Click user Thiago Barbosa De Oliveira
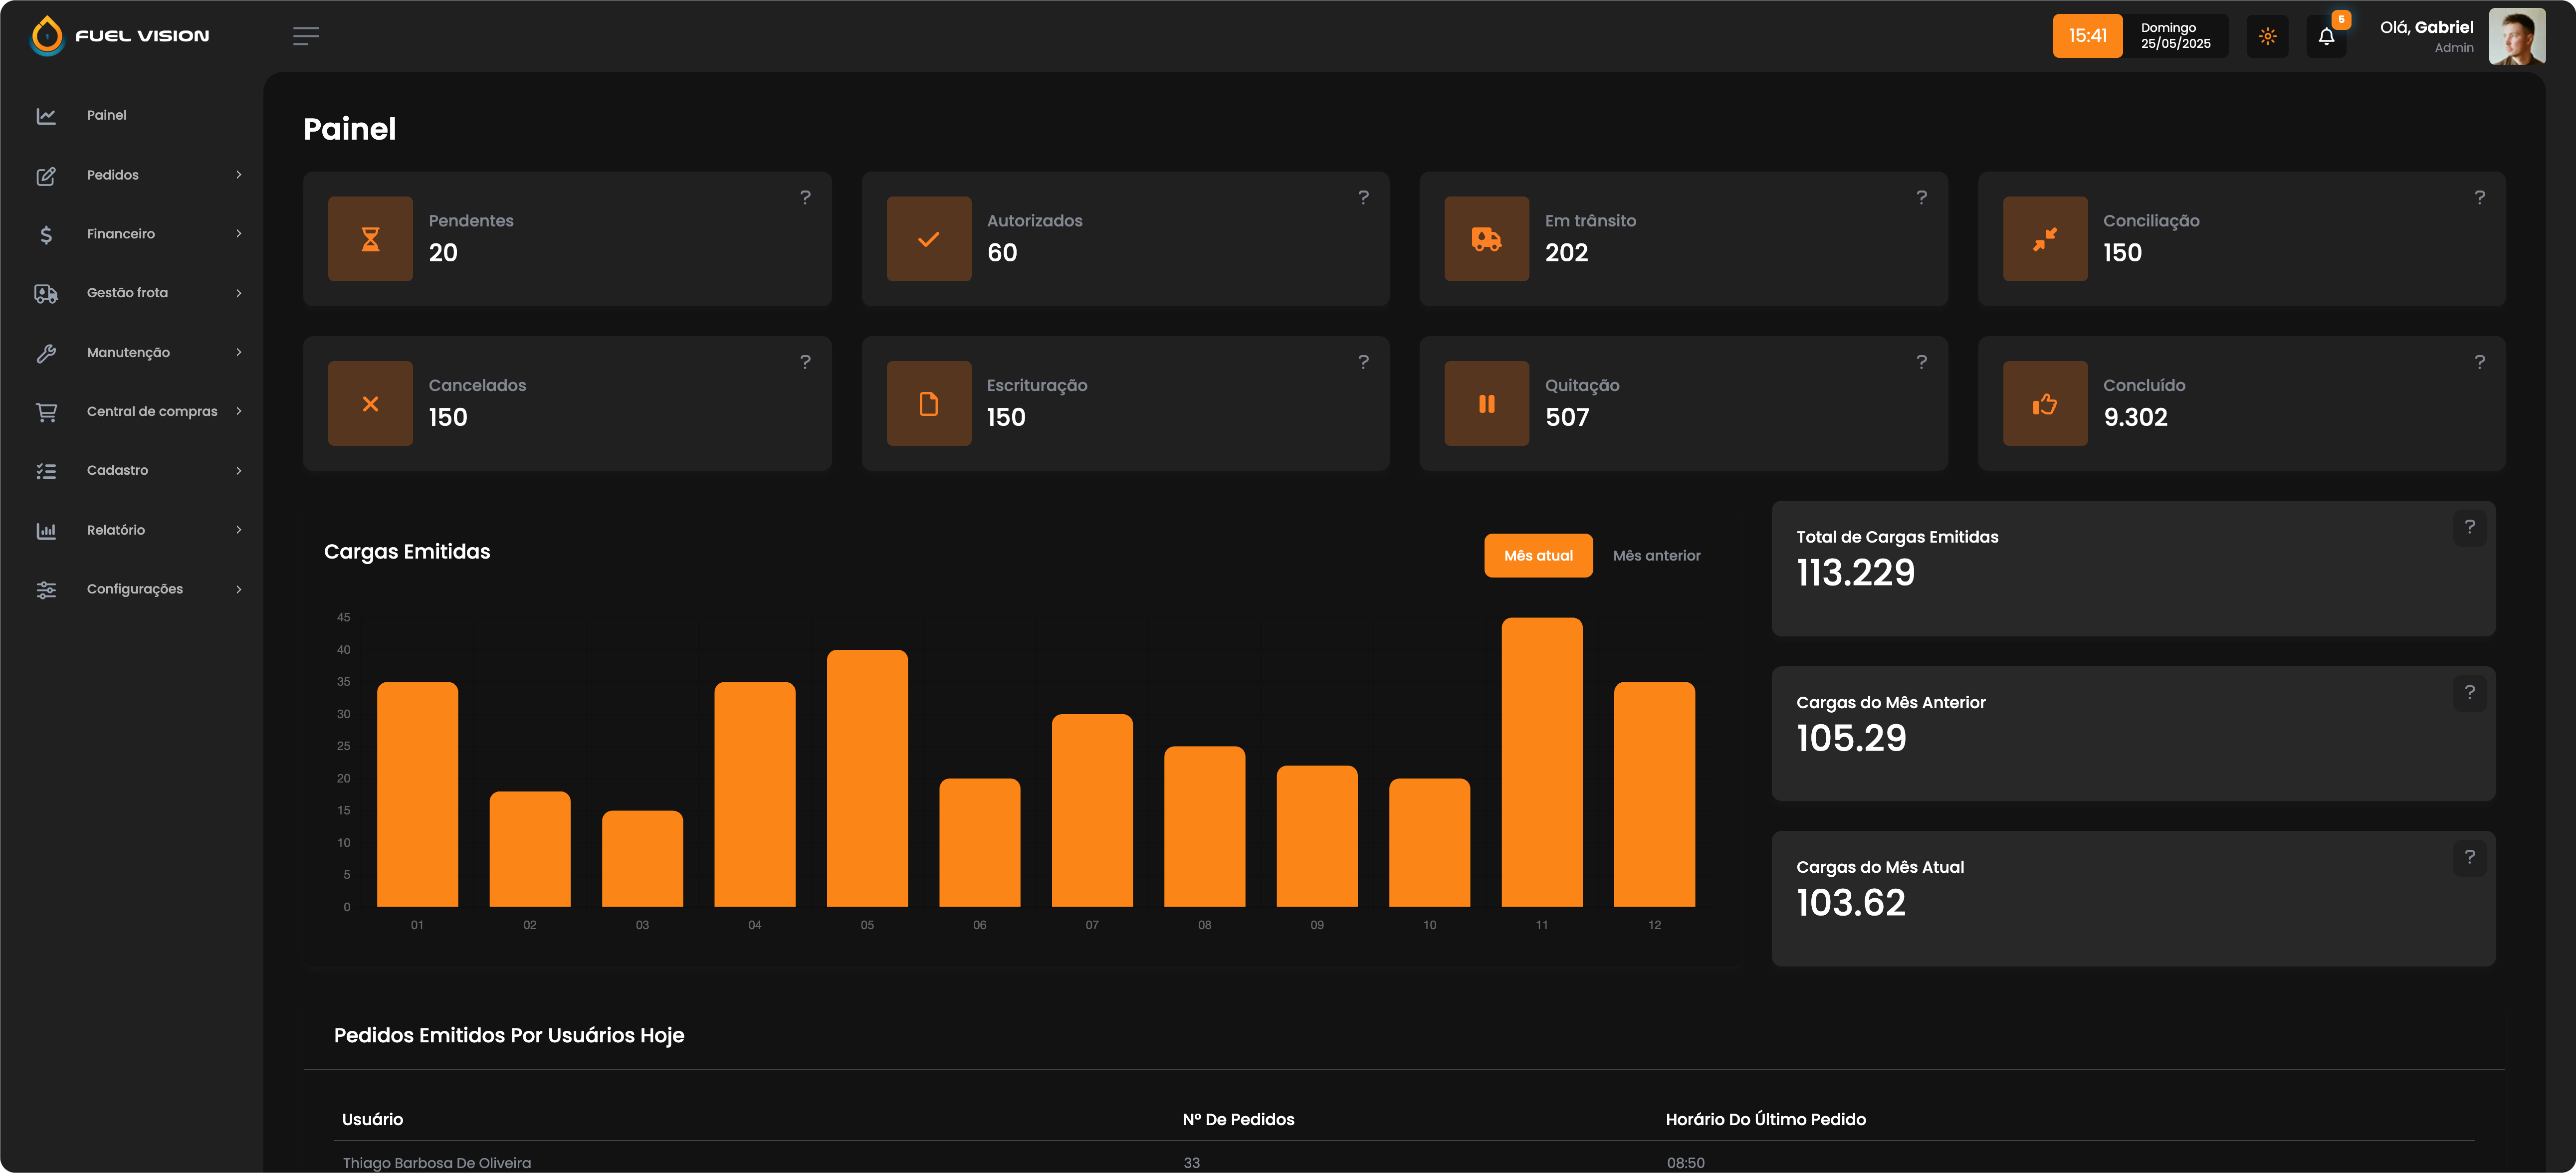The height and width of the screenshot is (1173, 2576). (437, 1162)
